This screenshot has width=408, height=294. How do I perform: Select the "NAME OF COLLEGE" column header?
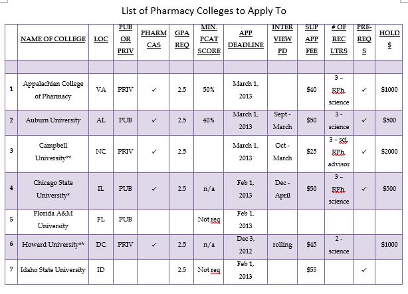[53, 39]
